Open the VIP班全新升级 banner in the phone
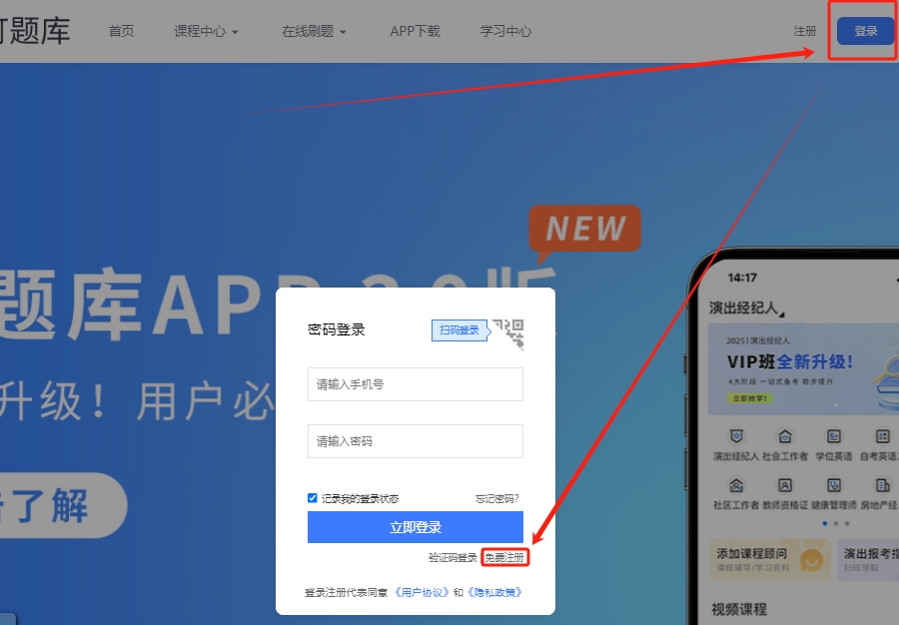This screenshot has width=899, height=625. pyautogui.click(x=803, y=369)
